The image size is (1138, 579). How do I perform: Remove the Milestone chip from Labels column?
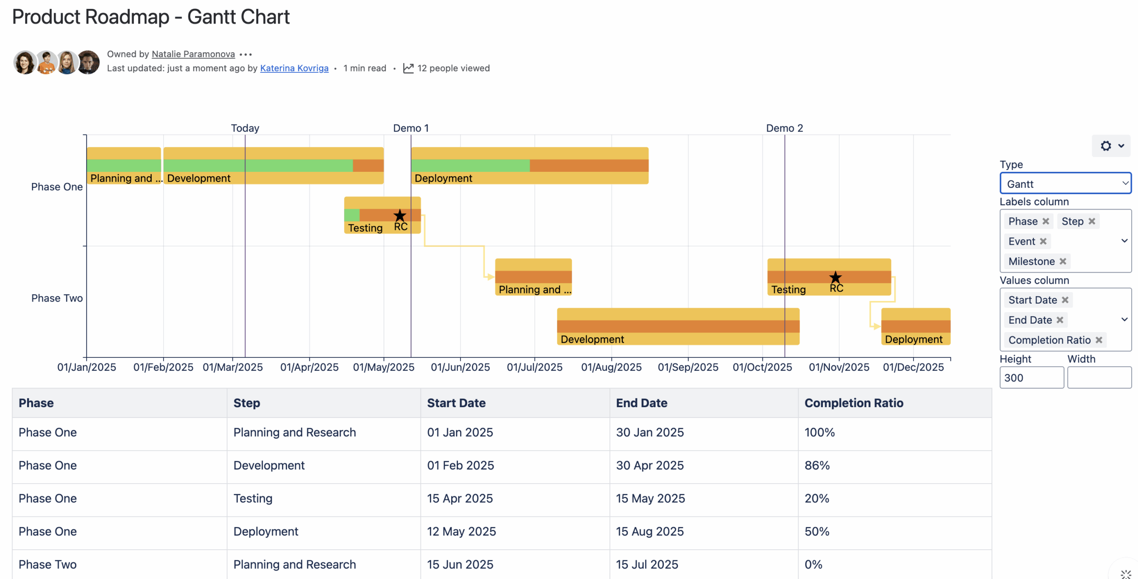coord(1063,261)
